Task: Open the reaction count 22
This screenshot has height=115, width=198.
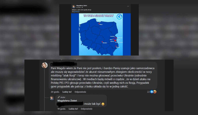Action: pos(148,92)
